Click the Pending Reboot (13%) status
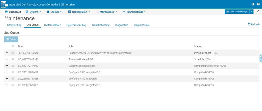262x111 pixels. tap(206, 53)
